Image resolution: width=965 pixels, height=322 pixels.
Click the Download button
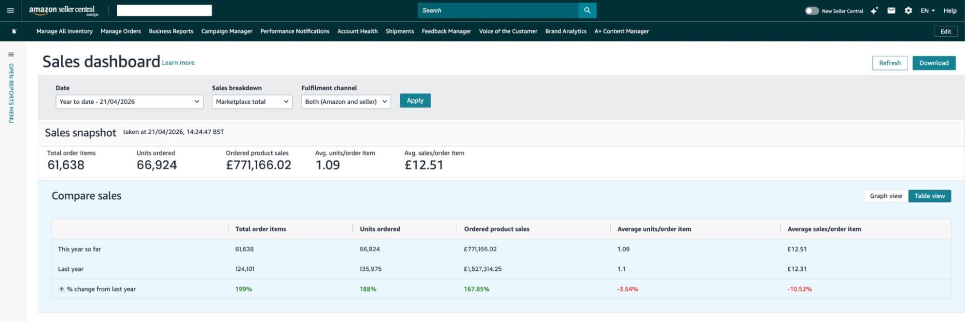click(934, 63)
